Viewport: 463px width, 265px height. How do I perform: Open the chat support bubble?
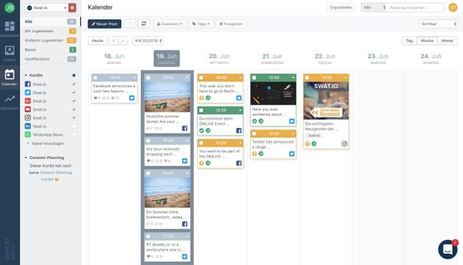coord(448,249)
